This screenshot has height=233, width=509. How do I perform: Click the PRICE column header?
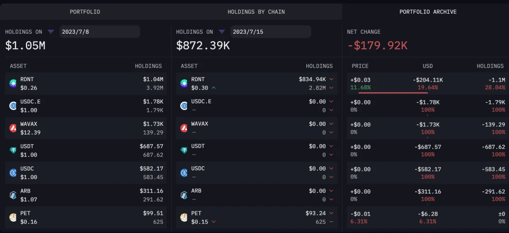360,66
